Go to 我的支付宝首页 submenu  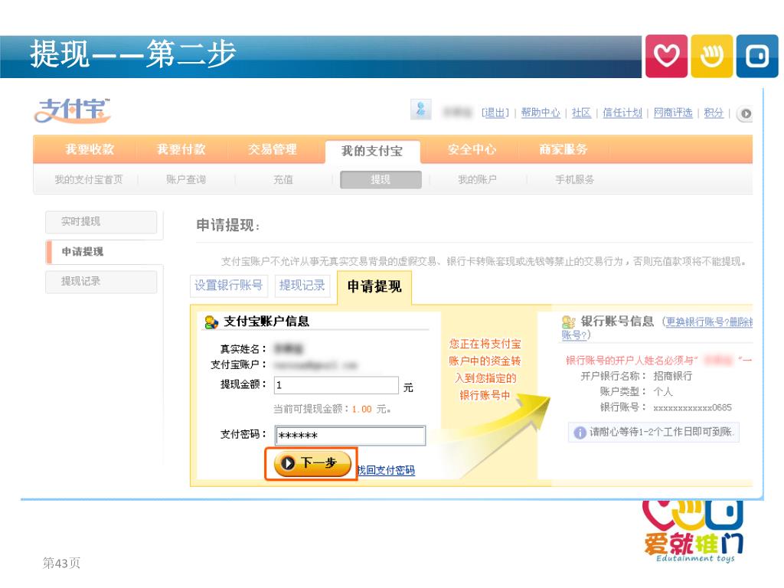[89, 179]
